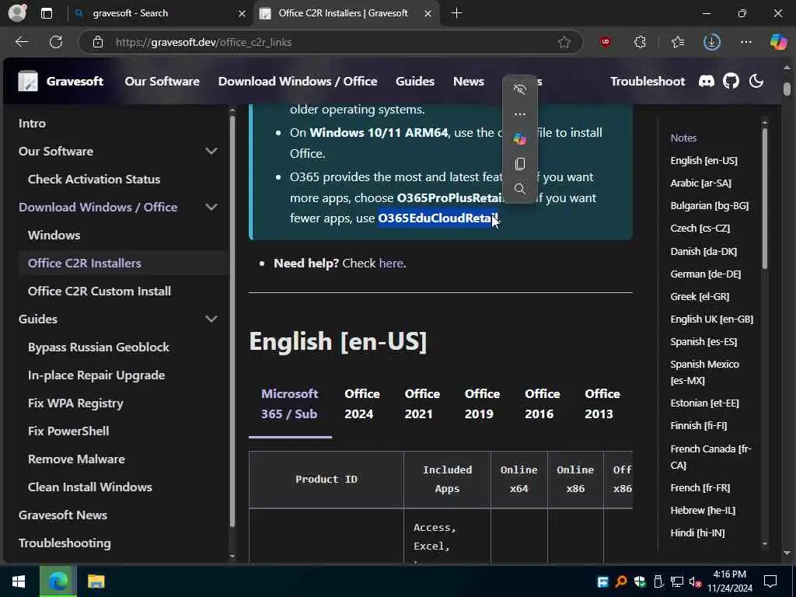The height and width of the screenshot is (597, 796).
Task: Open Edge Settings and more menu
Action: pos(745,42)
